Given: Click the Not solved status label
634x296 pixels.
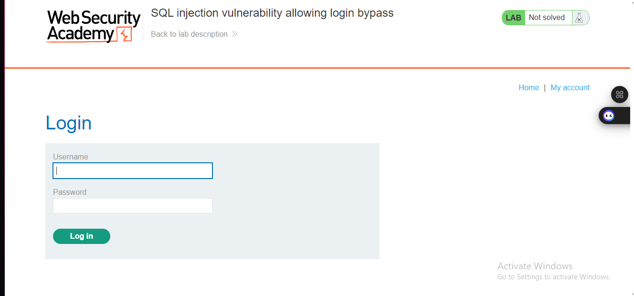Looking at the screenshot, I should pyautogui.click(x=546, y=17).
